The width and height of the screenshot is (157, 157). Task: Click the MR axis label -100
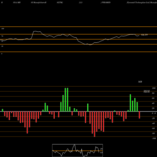click(x=154, y=138)
